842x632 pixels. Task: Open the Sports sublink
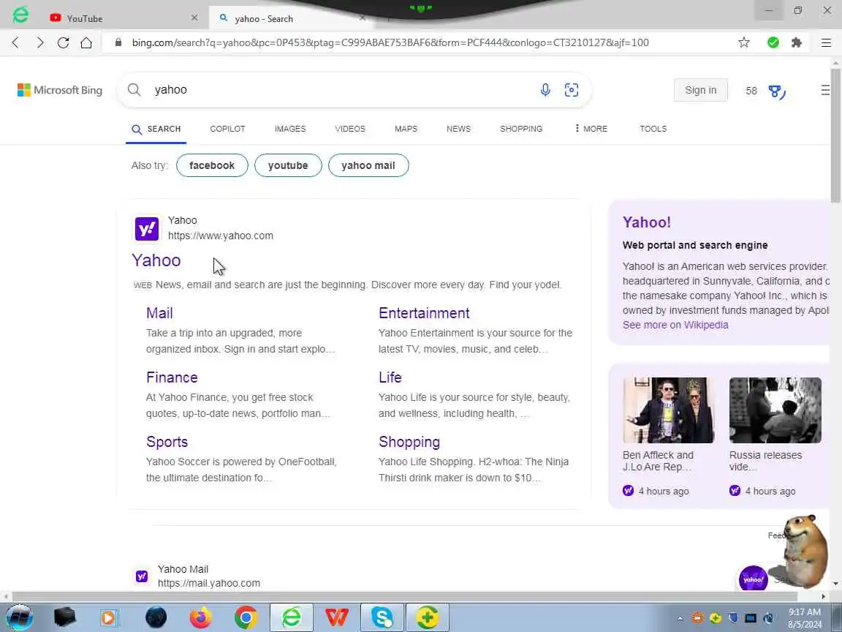pyautogui.click(x=167, y=443)
